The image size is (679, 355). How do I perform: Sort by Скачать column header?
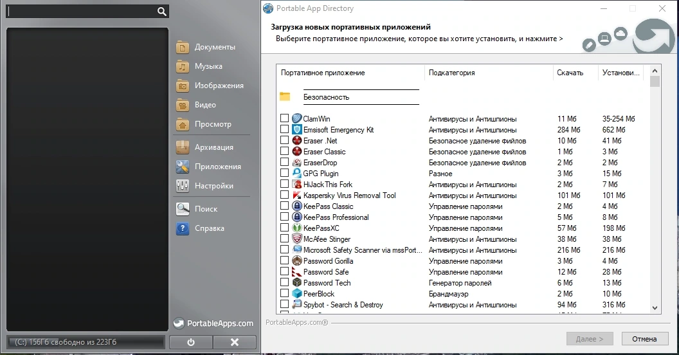click(x=575, y=73)
